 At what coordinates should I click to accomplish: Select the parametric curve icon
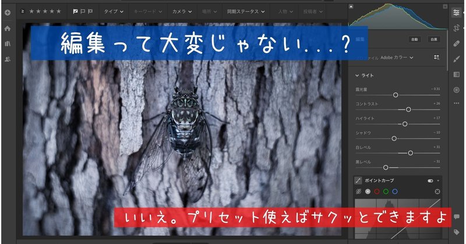point(359,192)
